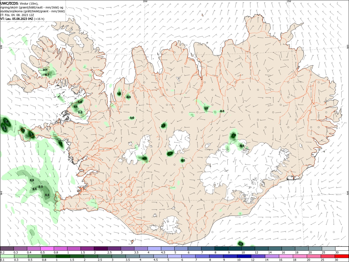The width and height of the screenshot is (349, 262).
Task: Click top legend swatch between 25 and 30
Action: click(329, 248)
